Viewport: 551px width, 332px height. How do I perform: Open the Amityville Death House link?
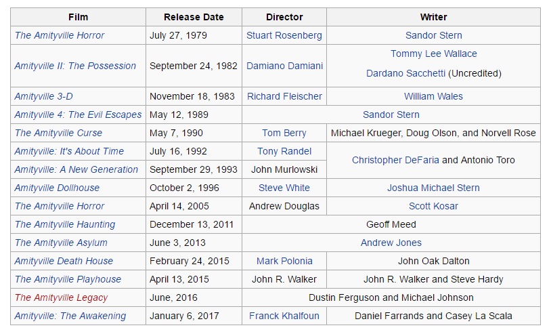64,261
